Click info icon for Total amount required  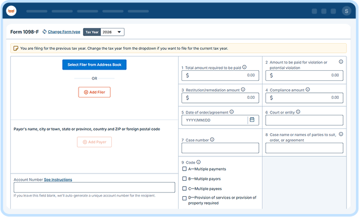point(244,67)
